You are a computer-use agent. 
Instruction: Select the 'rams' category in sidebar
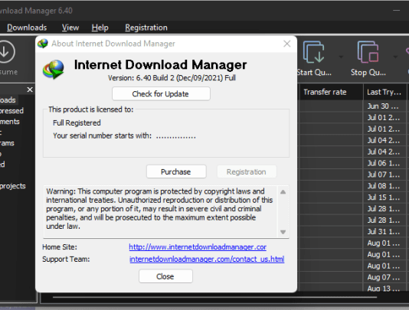click(x=7, y=143)
